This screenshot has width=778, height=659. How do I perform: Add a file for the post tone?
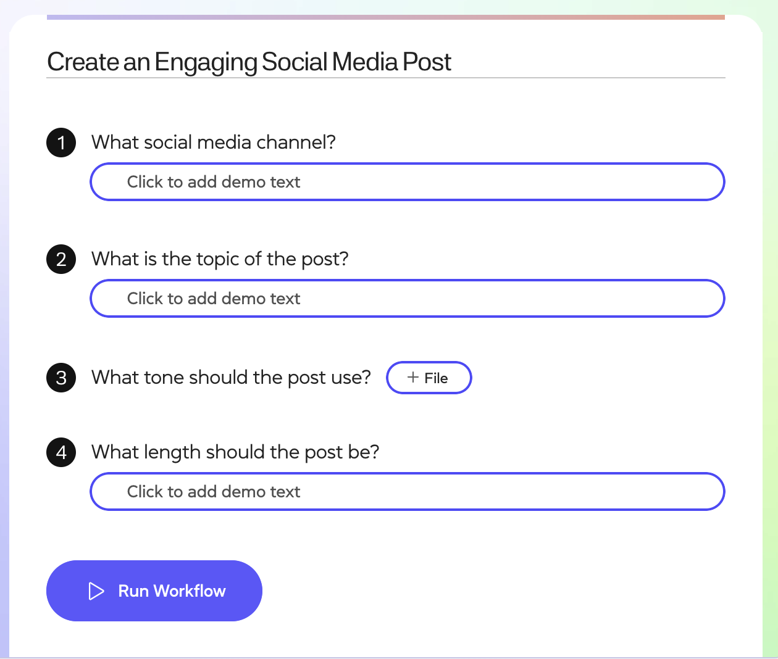pos(429,378)
